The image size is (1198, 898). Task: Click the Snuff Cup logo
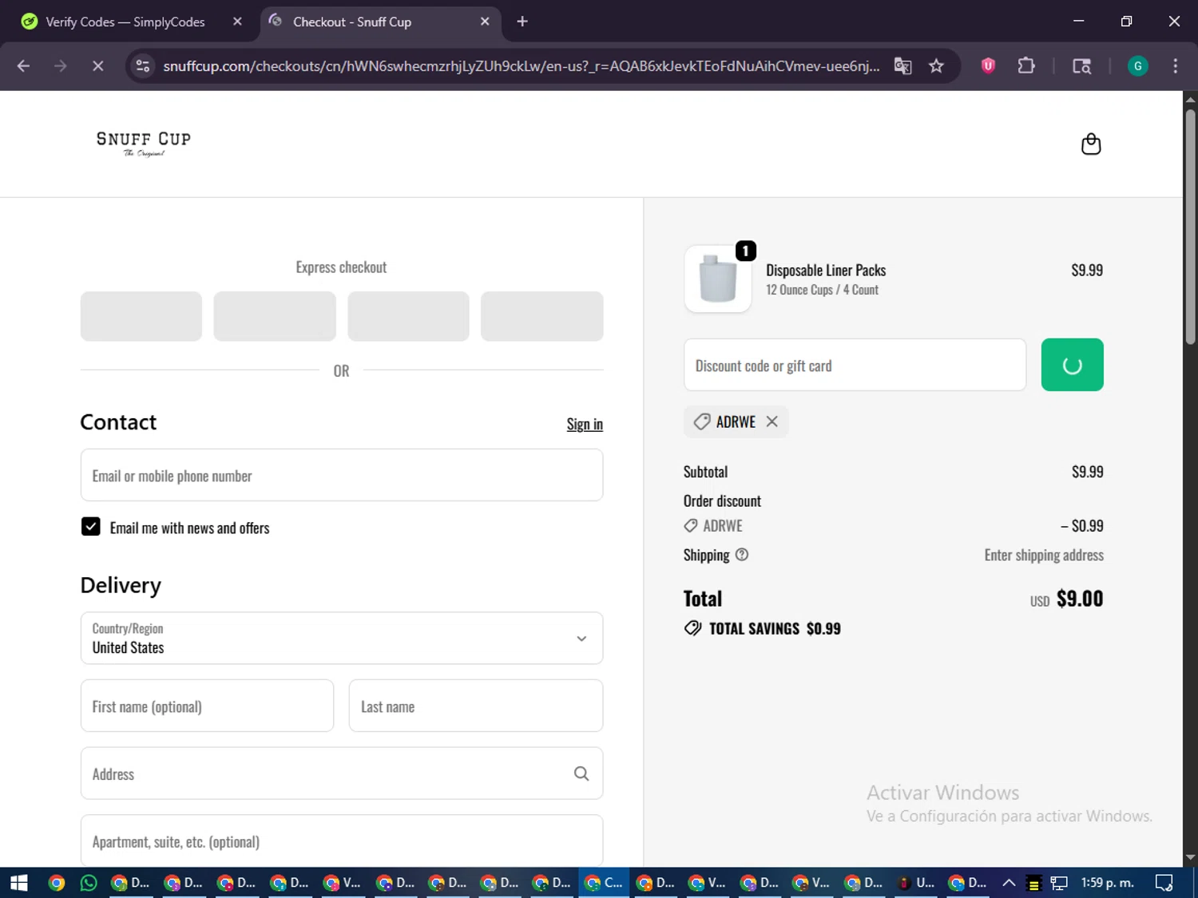point(144,144)
